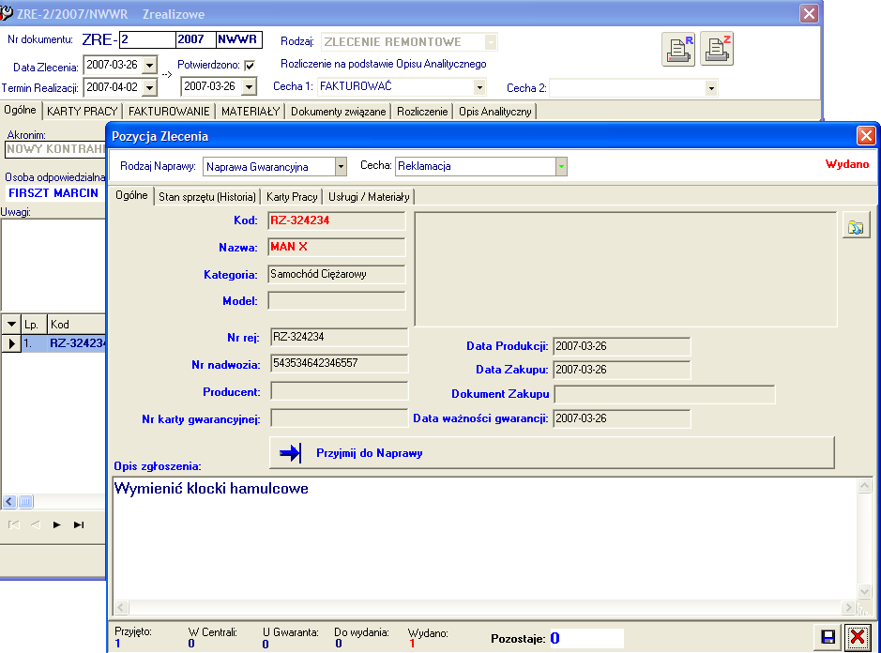881x653 pixels.
Task: Click scroll up arrow in description box
Action: pos(865,485)
